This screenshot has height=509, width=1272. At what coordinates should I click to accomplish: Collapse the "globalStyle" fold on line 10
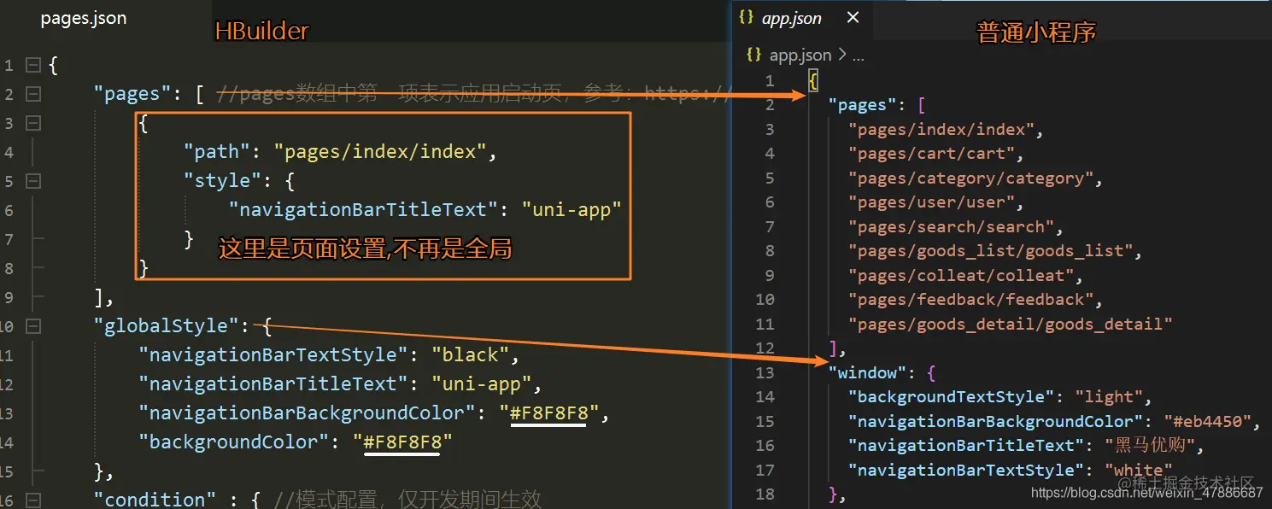point(32,326)
